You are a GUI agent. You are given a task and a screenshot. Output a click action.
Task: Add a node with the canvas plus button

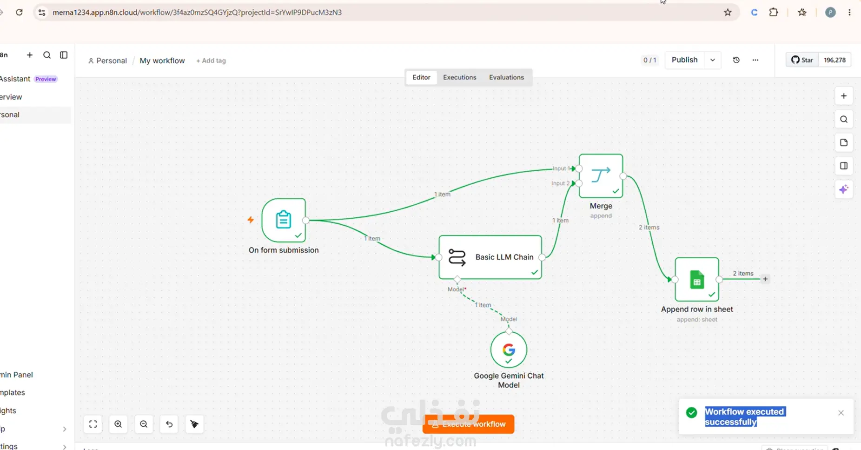(844, 96)
